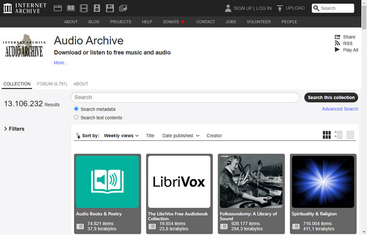Switch to the collection ABOUT tab
This screenshot has height=235, width=367.
click(x=81, y=84)
